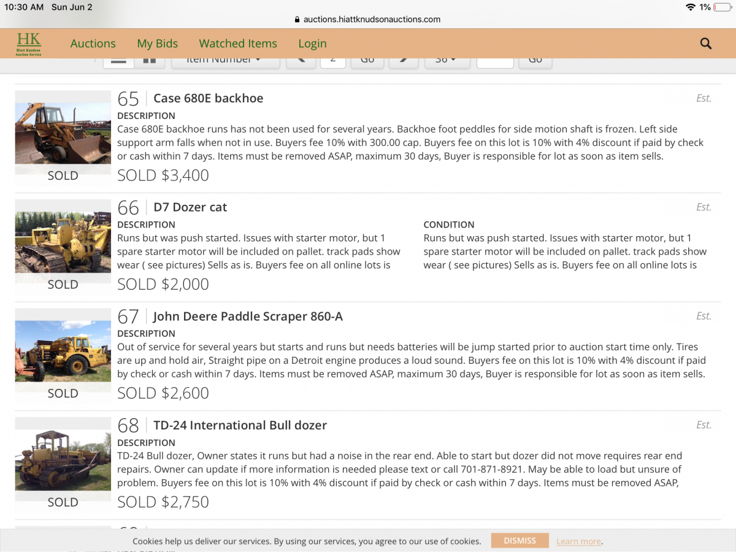The image size is (736, 552).
Task: Open the items-per-page dropdown
Action: pos(447,61)
